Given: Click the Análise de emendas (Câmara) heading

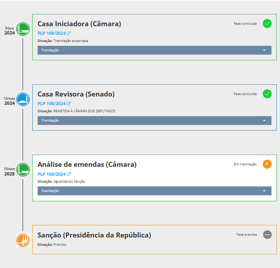Looking at the screenshot, I should coord(87,165).
